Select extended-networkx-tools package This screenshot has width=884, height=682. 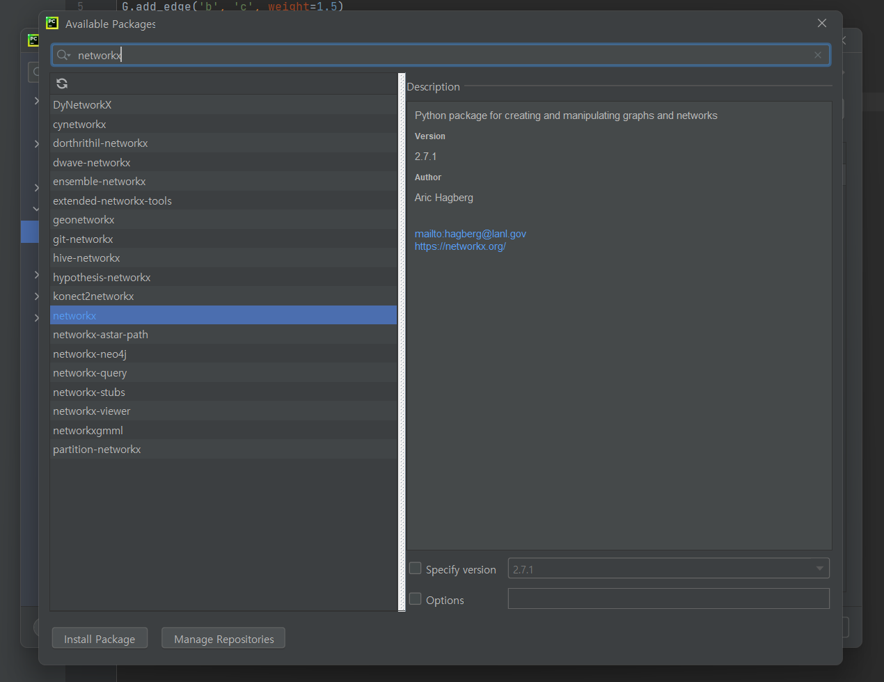click(x=223, y=200)
